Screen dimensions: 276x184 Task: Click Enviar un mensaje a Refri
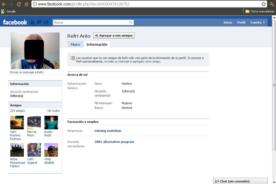click(27, 72)
